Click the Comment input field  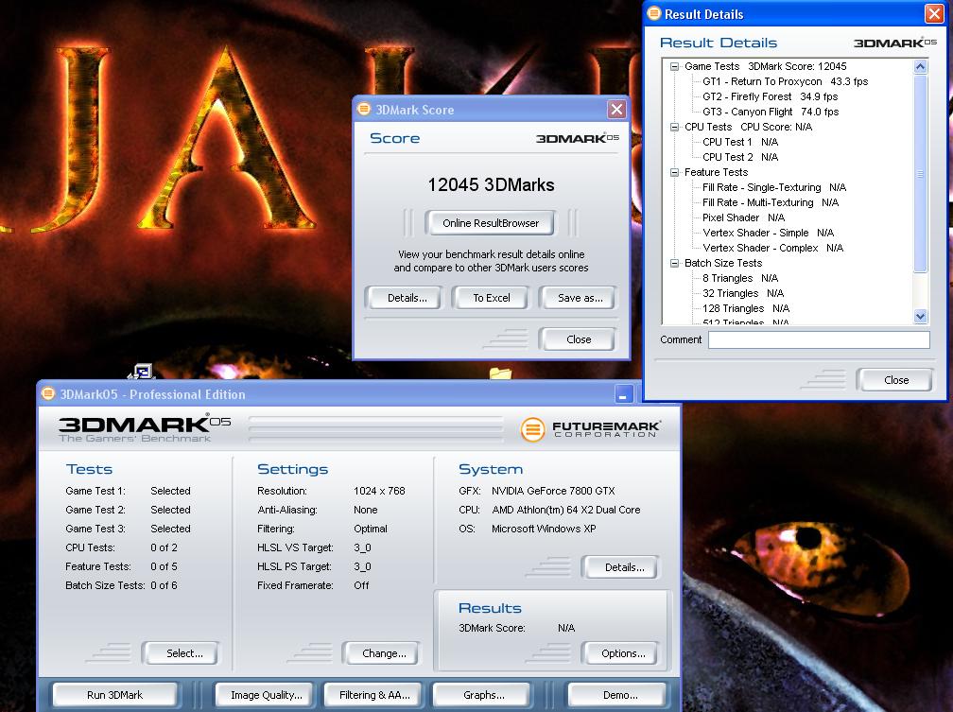(x=819, y=339)
